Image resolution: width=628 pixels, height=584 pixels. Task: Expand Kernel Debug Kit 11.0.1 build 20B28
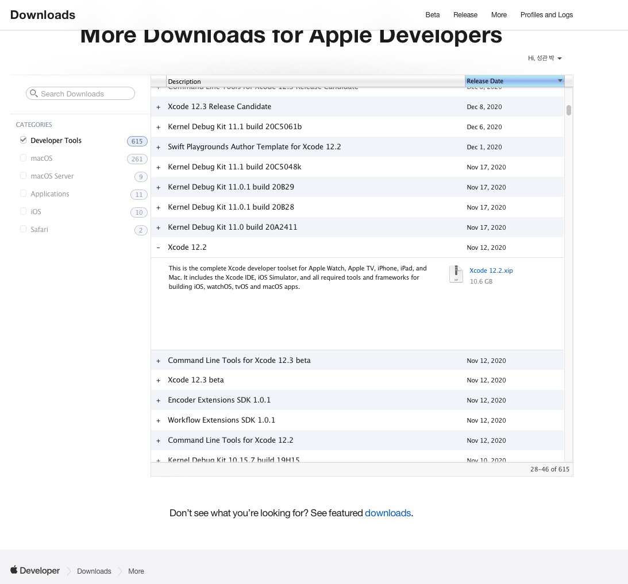pos(158,207)
